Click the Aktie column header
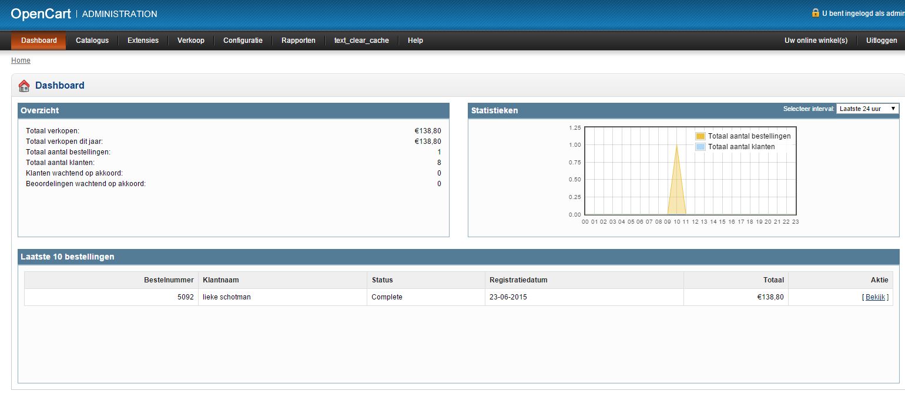Image resolution: width=905 pixels, height=394 pixels. (x=840, y=280)
